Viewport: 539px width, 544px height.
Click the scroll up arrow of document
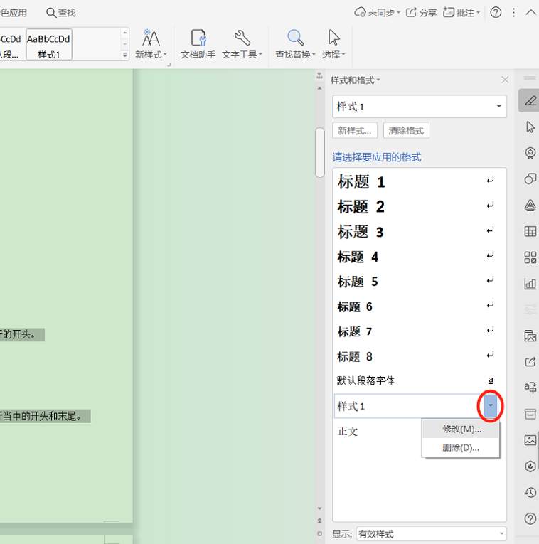(x=319, y=88)
